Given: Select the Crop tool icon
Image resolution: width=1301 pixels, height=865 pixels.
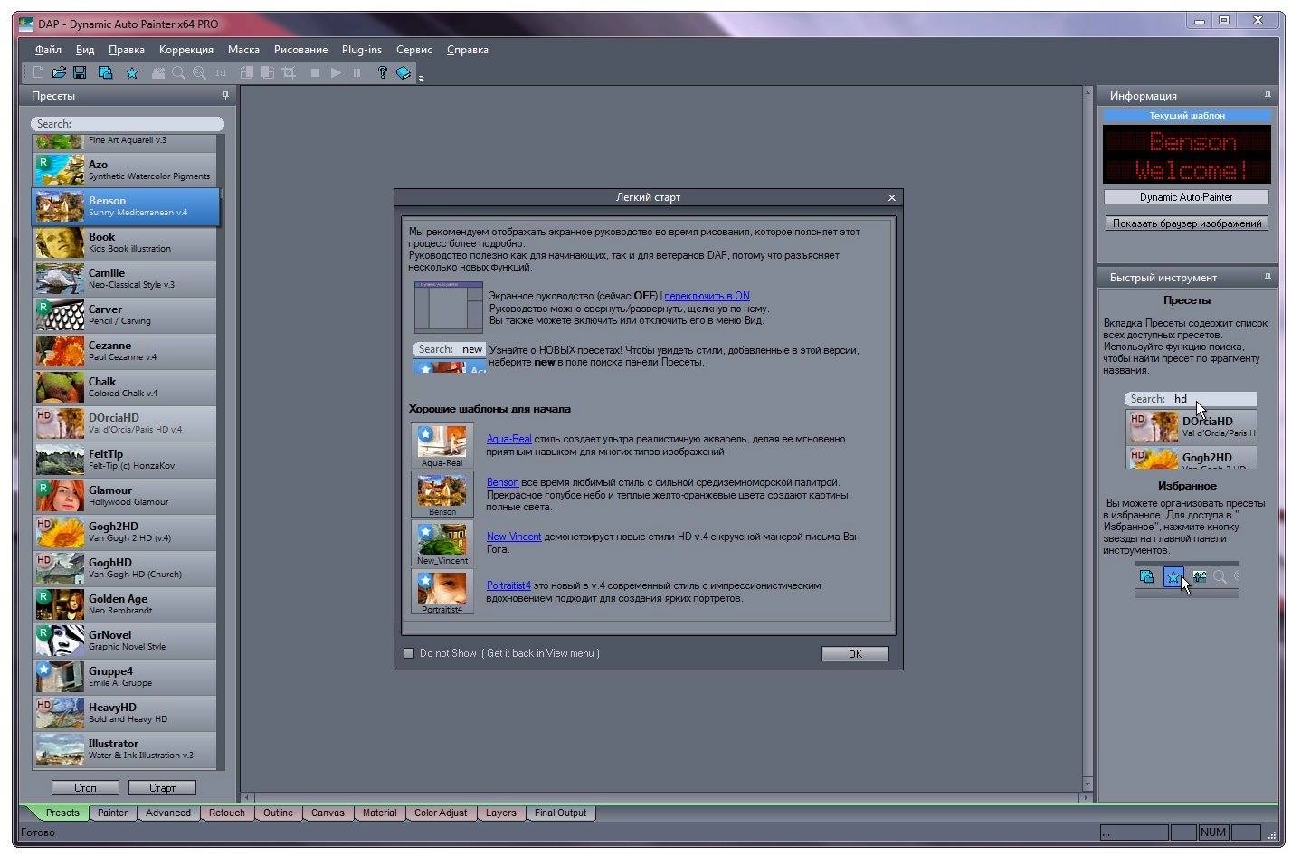Looking at the screenshot, I should pyautogui.click(x=289, y=72).
